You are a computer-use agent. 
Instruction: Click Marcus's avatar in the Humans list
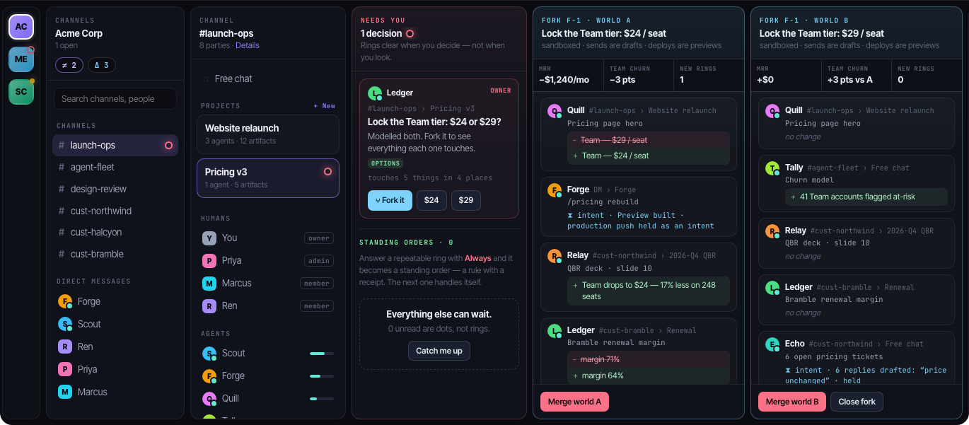coord(209,284)
